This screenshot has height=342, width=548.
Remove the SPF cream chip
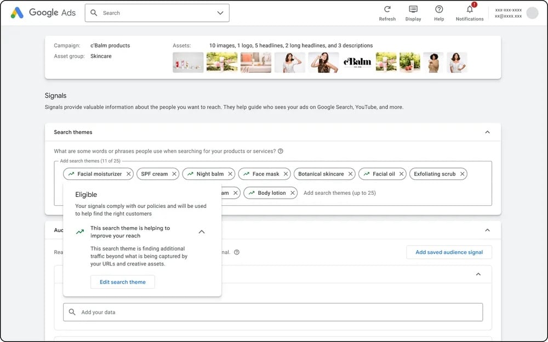[174, 174]
